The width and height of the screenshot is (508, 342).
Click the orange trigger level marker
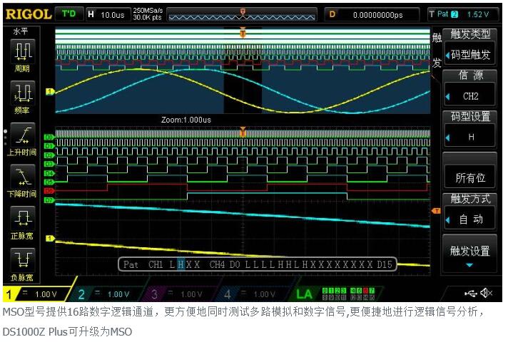click(x=435, y=211)
